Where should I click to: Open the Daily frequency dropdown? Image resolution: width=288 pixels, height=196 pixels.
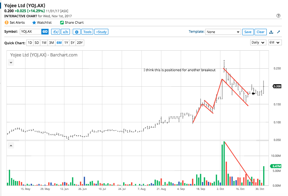coord(258,42)
